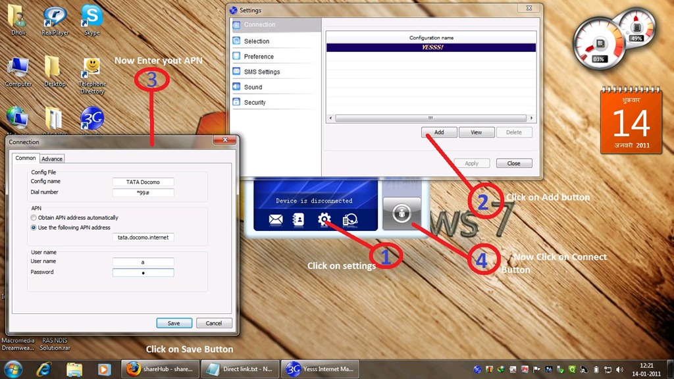The image size is (674, 379).
Task: Click Save in Connection dialog
Action: click(x=174, y=323)
